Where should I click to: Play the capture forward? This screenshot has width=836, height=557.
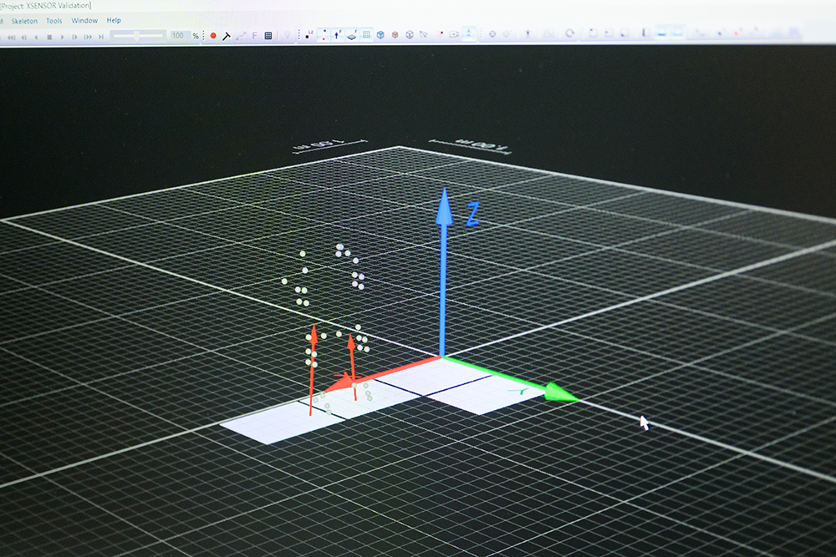pos(62,37)
